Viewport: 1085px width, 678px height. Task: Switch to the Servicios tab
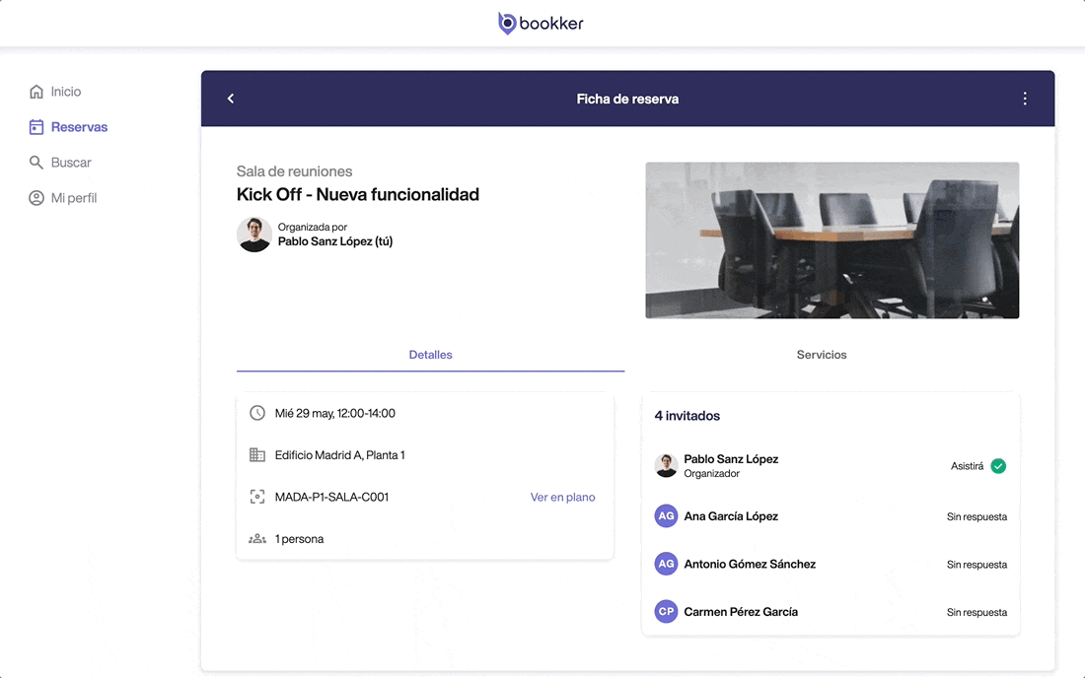[x=822, y=355]
